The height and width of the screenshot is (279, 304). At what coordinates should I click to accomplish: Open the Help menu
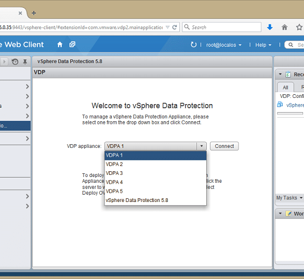[263, 45]
